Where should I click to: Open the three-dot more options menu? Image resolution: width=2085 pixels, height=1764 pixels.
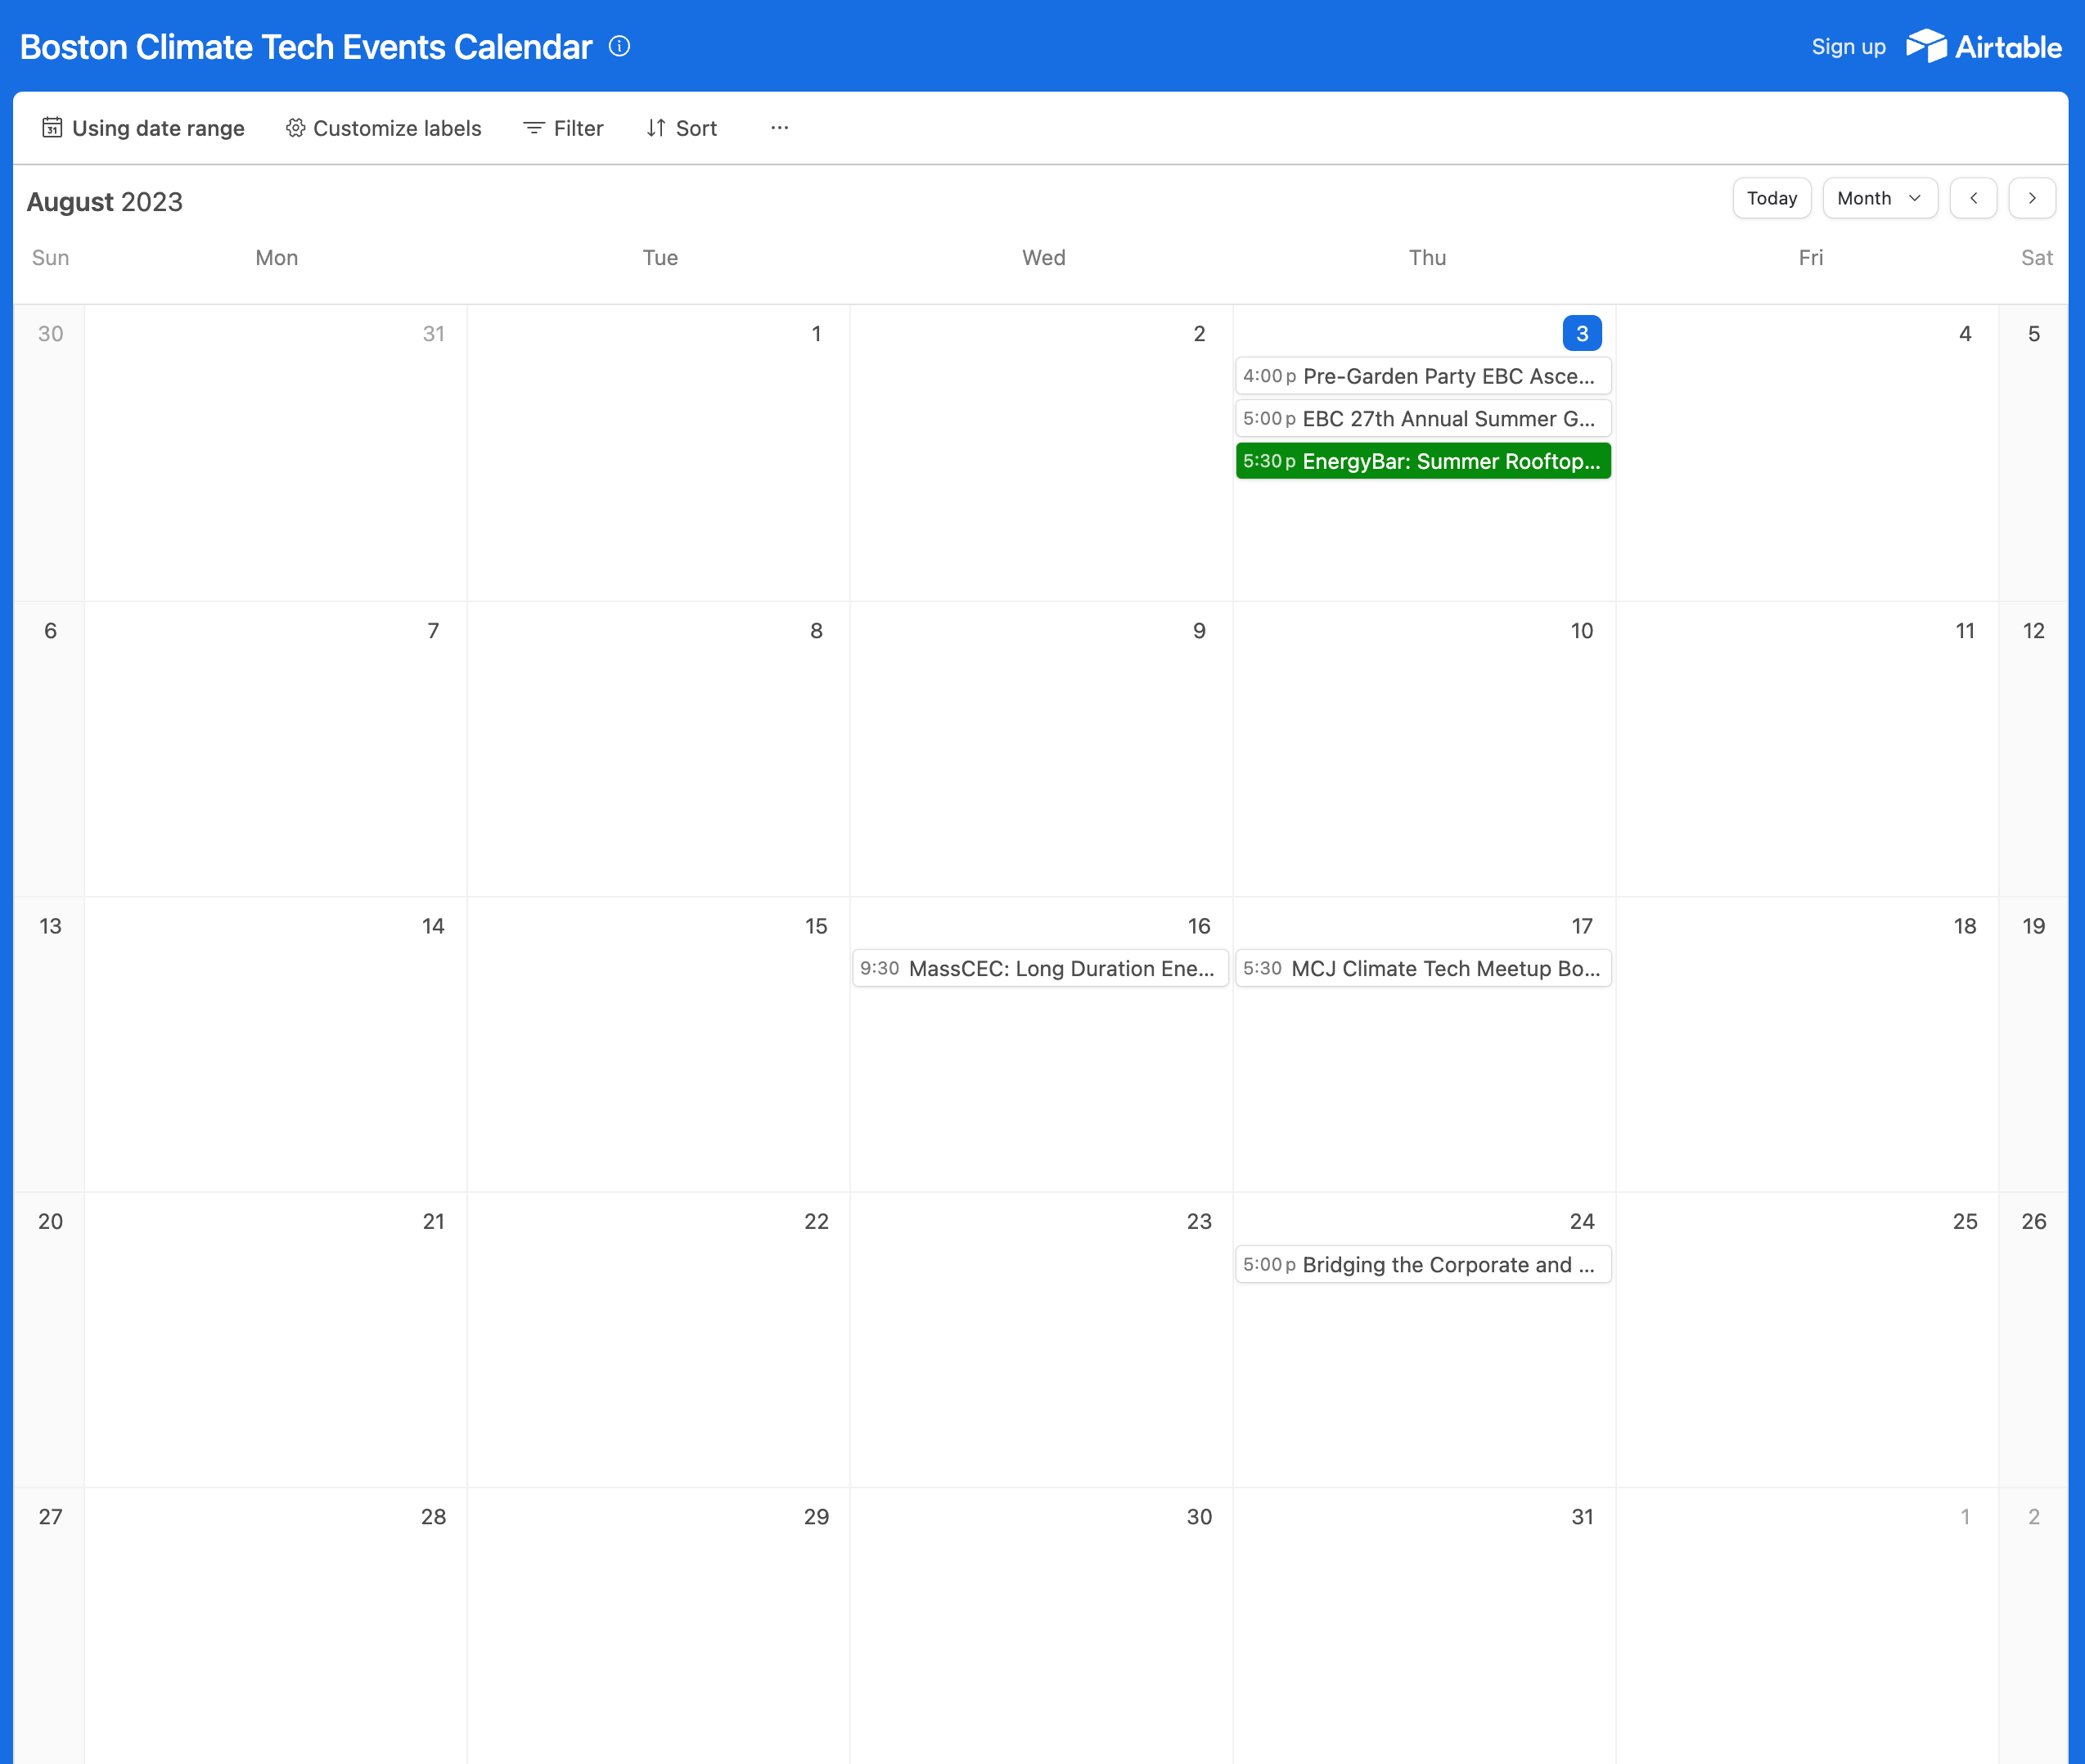pos(779,128)
